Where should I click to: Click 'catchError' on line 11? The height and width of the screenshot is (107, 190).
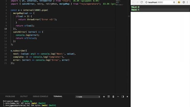point(19,32)
